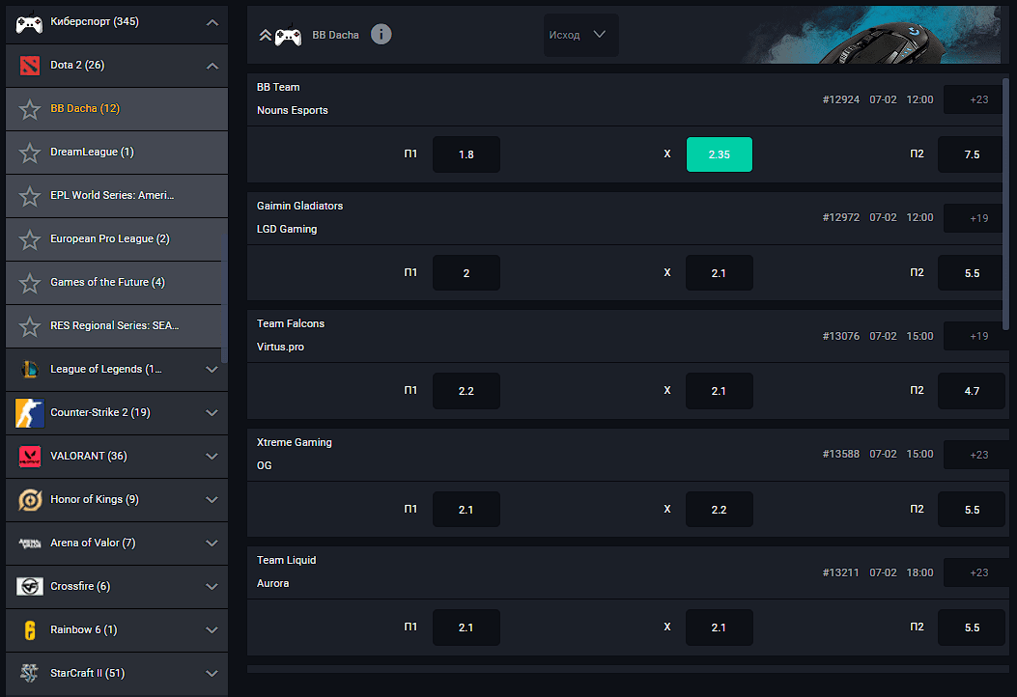This screenshot has height=697, width=1017.
Task: Click the Honor of Kings icon
Action: pos(29,500)
